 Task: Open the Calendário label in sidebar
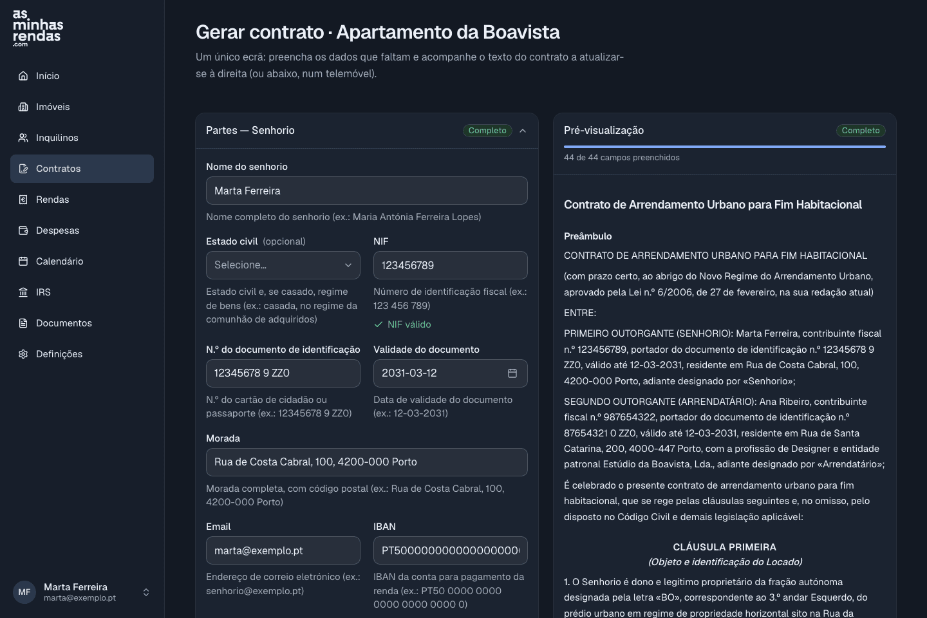(59, 261)
